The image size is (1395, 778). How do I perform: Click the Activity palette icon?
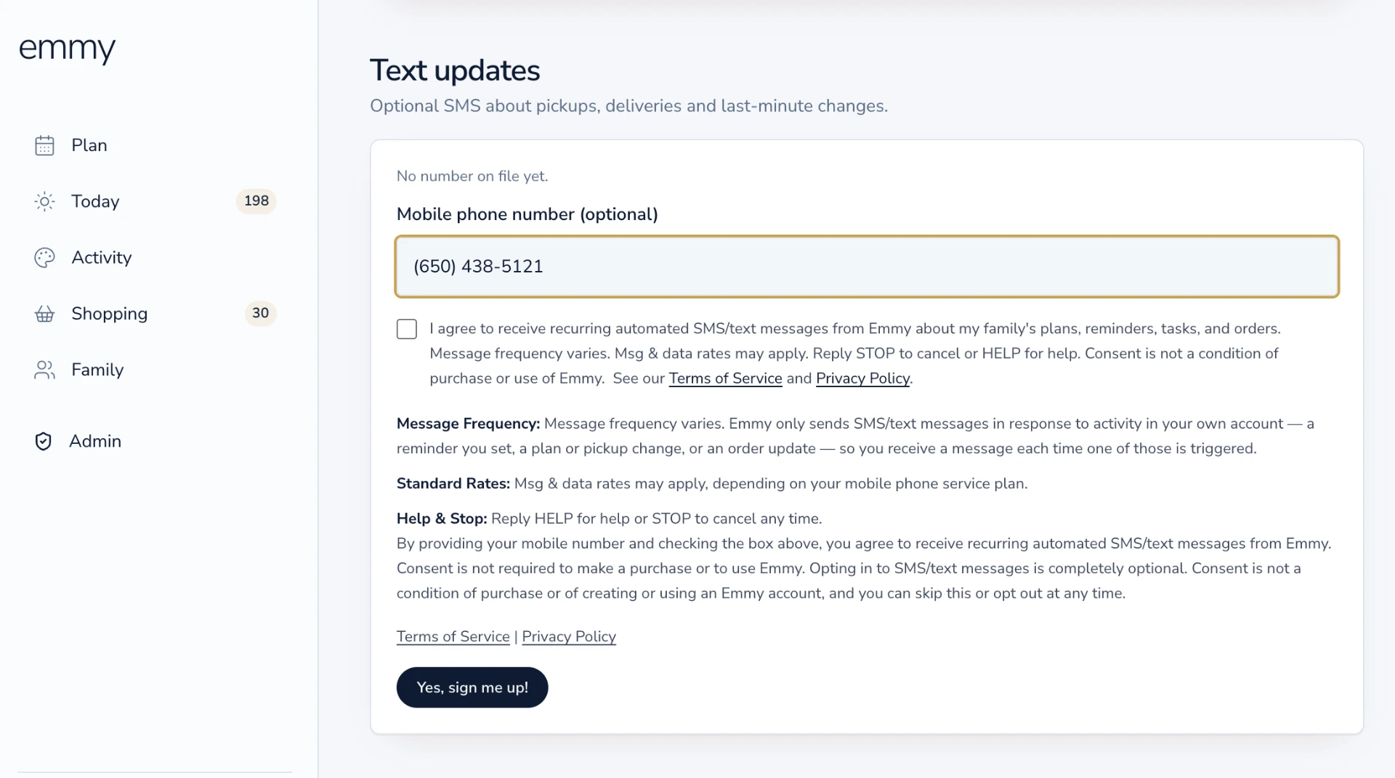[x=44, y=258]
